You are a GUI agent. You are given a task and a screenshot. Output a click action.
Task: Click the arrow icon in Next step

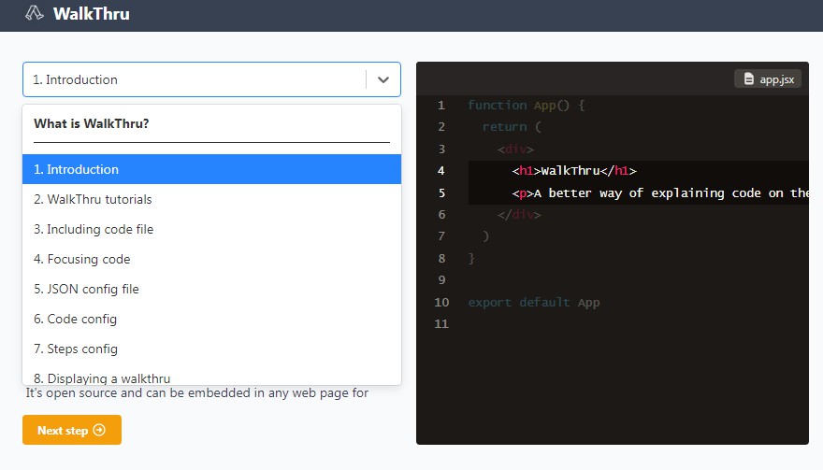coord(100,431)
